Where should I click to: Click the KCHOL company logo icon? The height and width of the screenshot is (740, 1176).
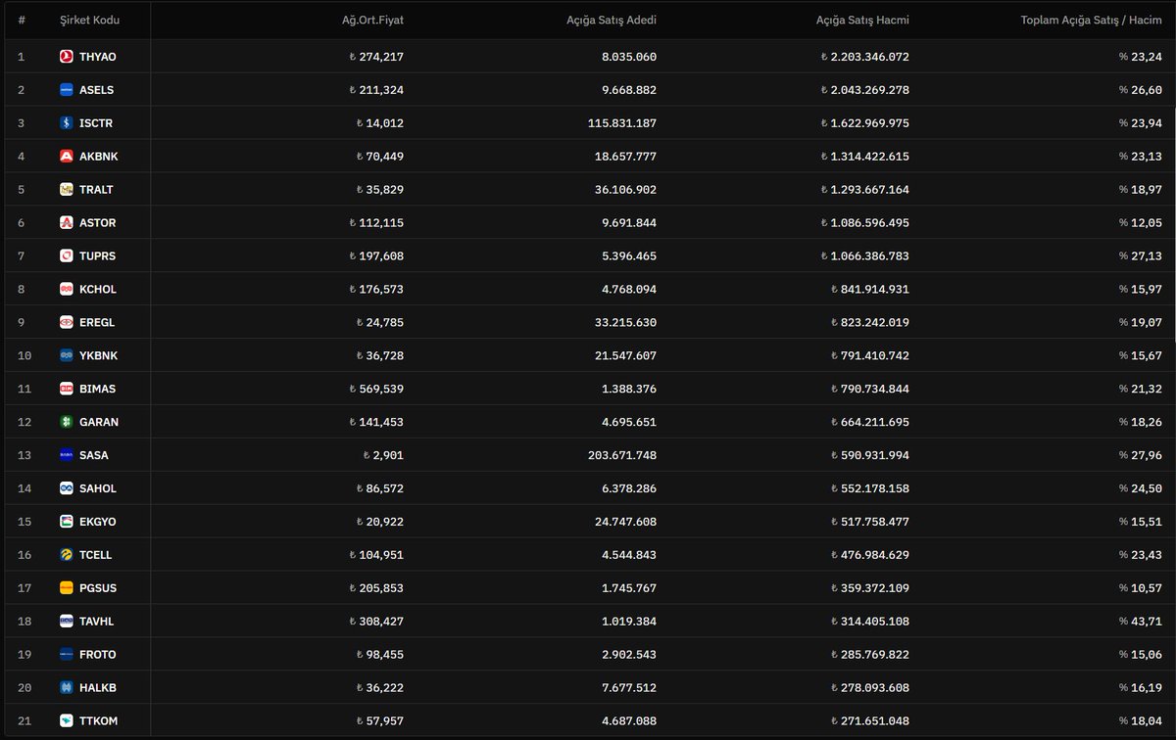(x=67, y=290)
